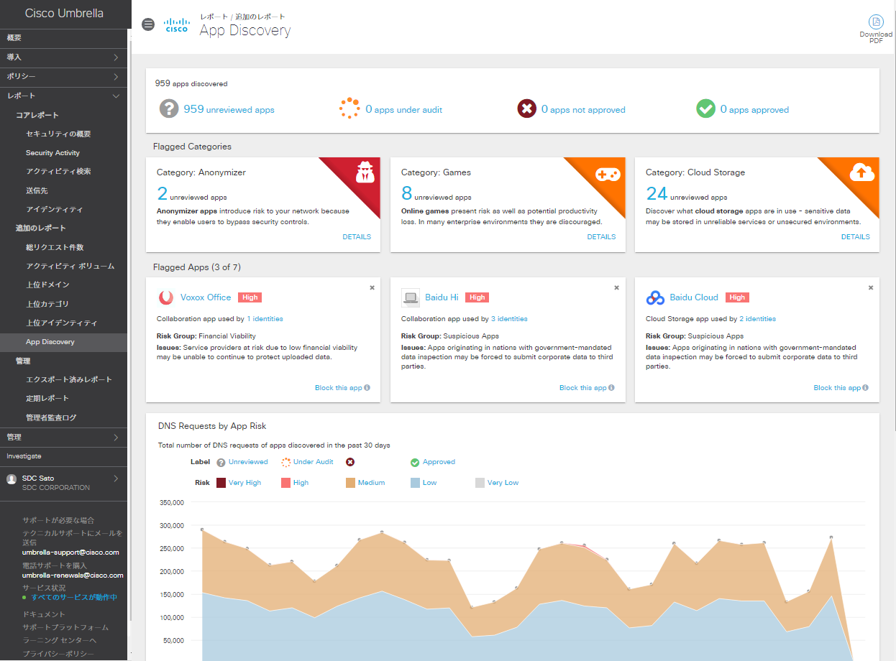This screenshot has width=896, height=661.
Task: Expand the SDC Sato account menu
Action: [63, 482]
